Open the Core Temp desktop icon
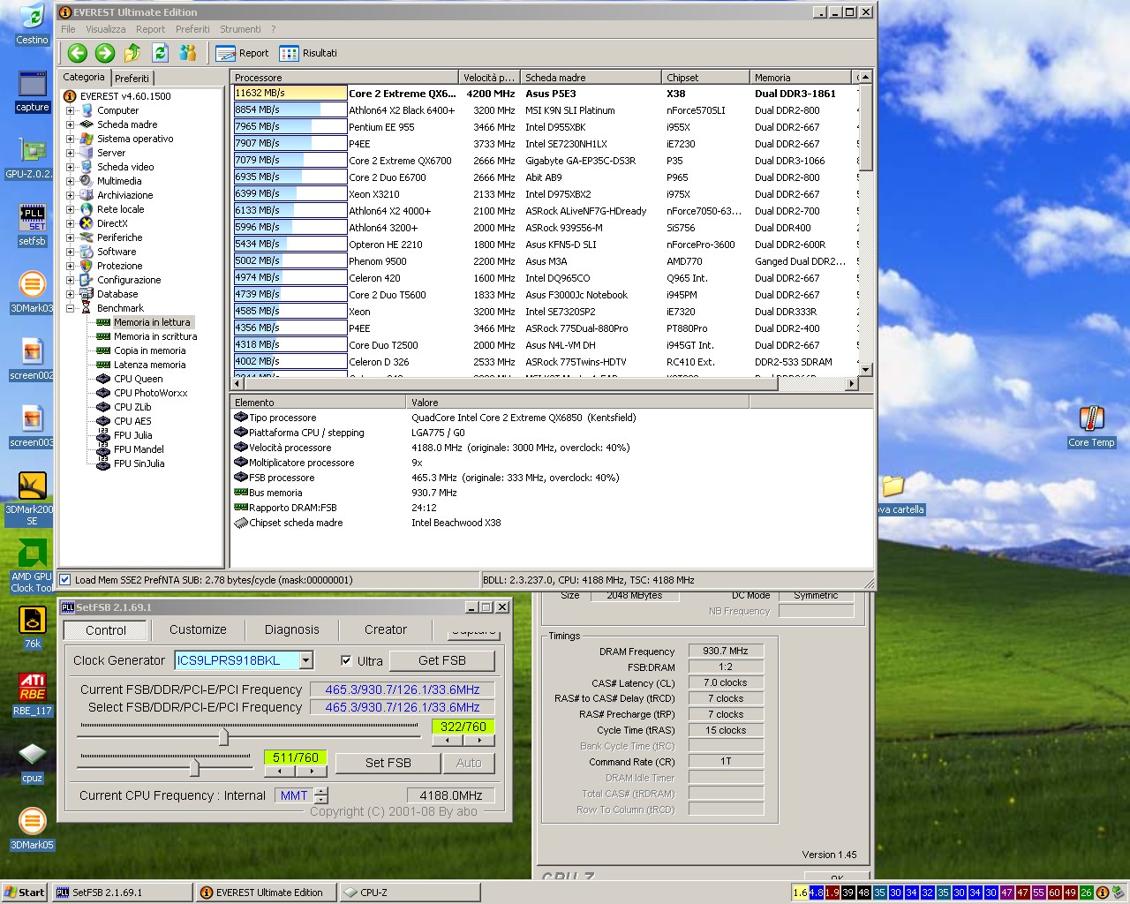1130x904 pixels. 1091,426
